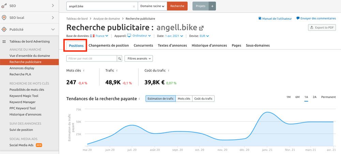Select Recherche publicitaire in sidebar
This screenshot has width=341, height=154.
29,62
